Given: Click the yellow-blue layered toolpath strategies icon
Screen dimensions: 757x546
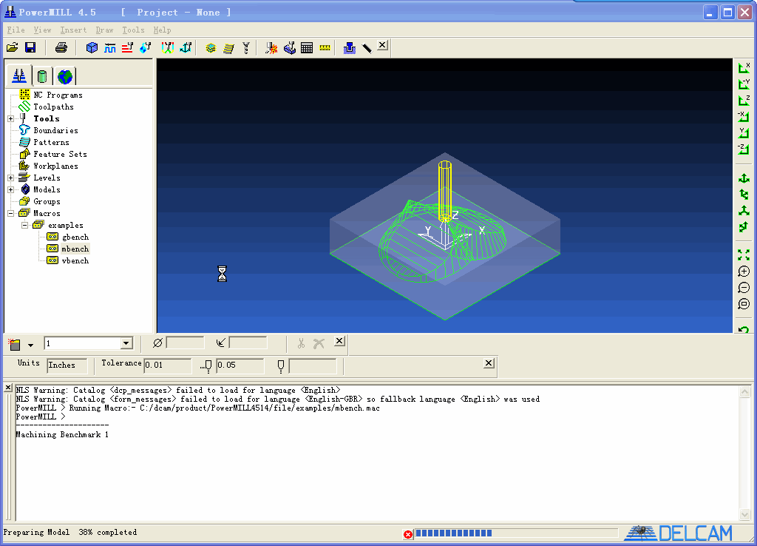Looking at the screenshot, I should tap(211, 47).
